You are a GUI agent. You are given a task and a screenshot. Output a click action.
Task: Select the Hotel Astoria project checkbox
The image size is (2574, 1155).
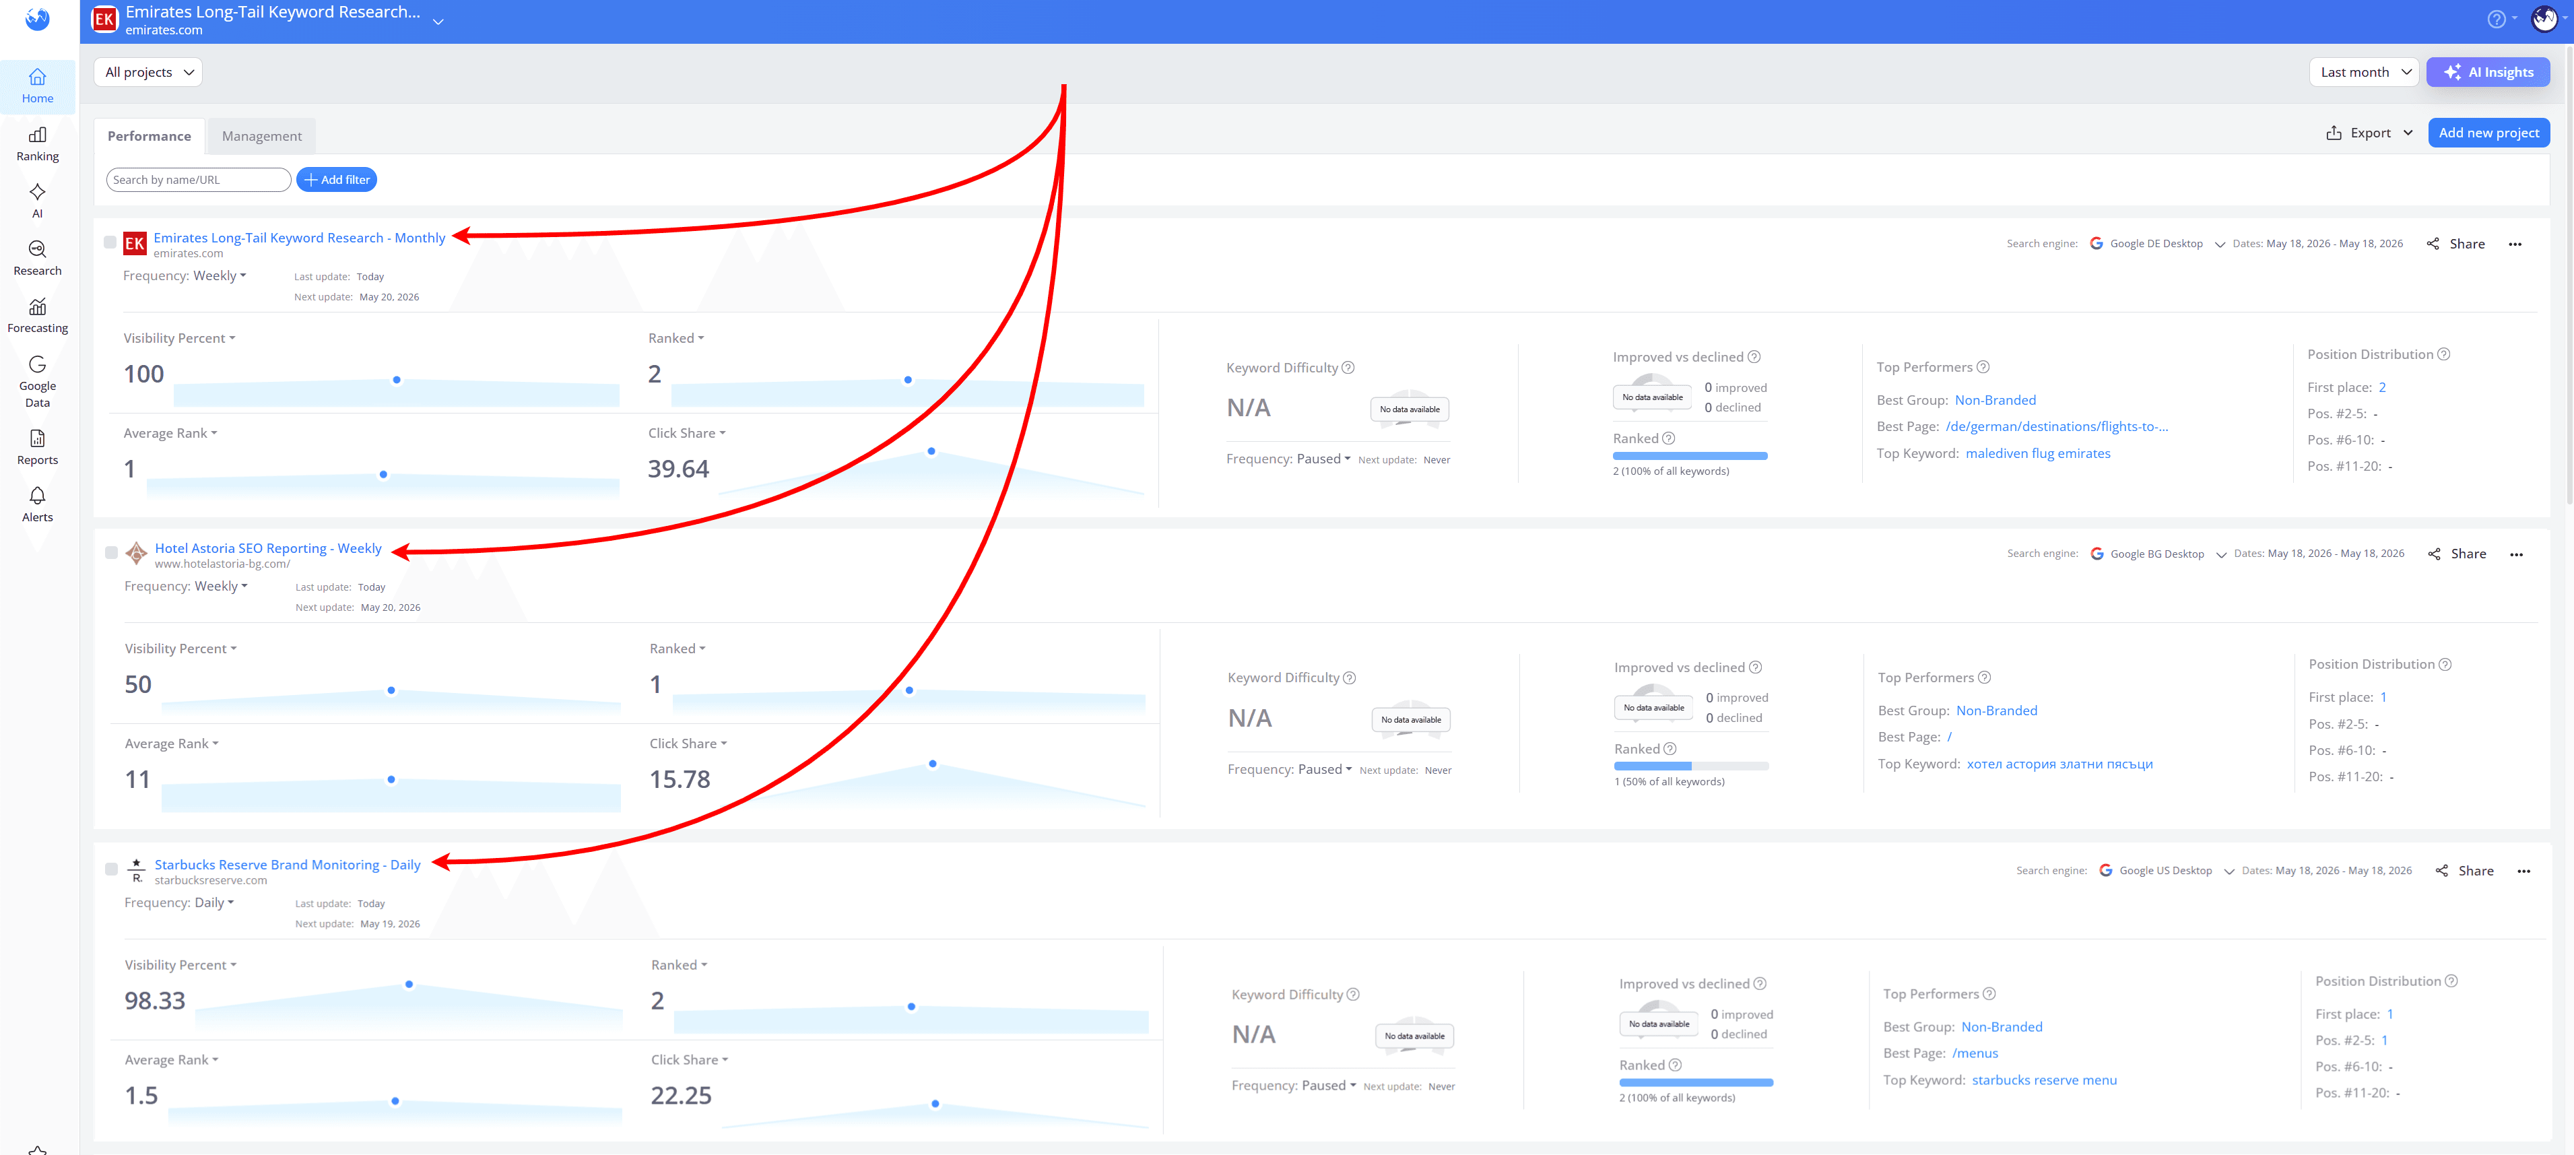[x=111, y=552]
